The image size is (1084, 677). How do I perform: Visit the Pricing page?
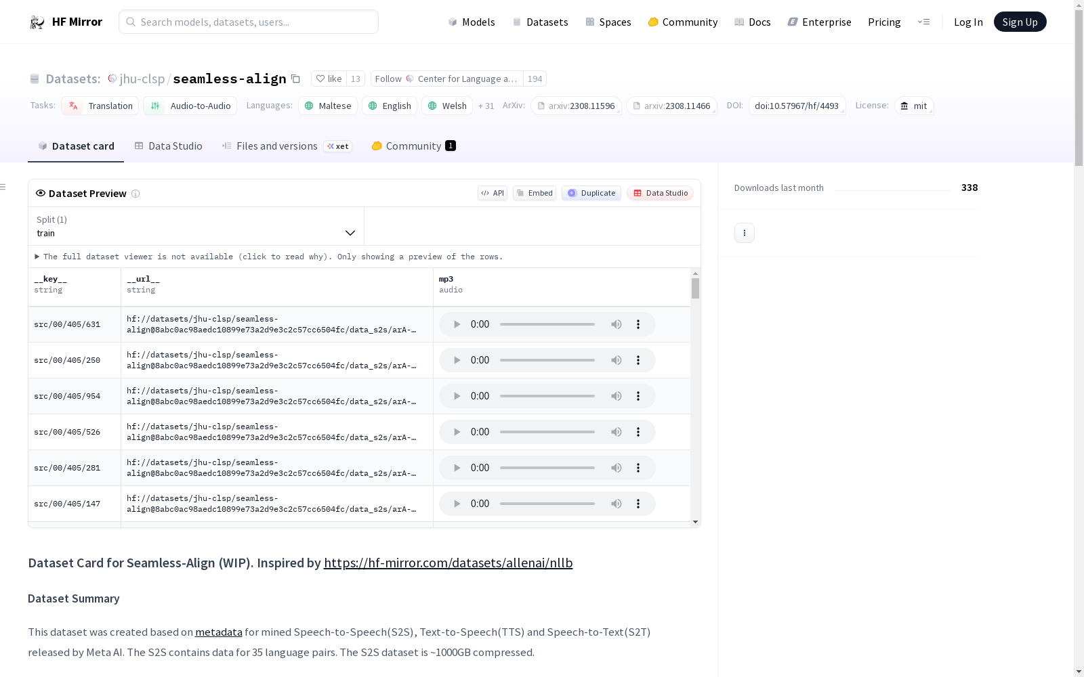884,22
